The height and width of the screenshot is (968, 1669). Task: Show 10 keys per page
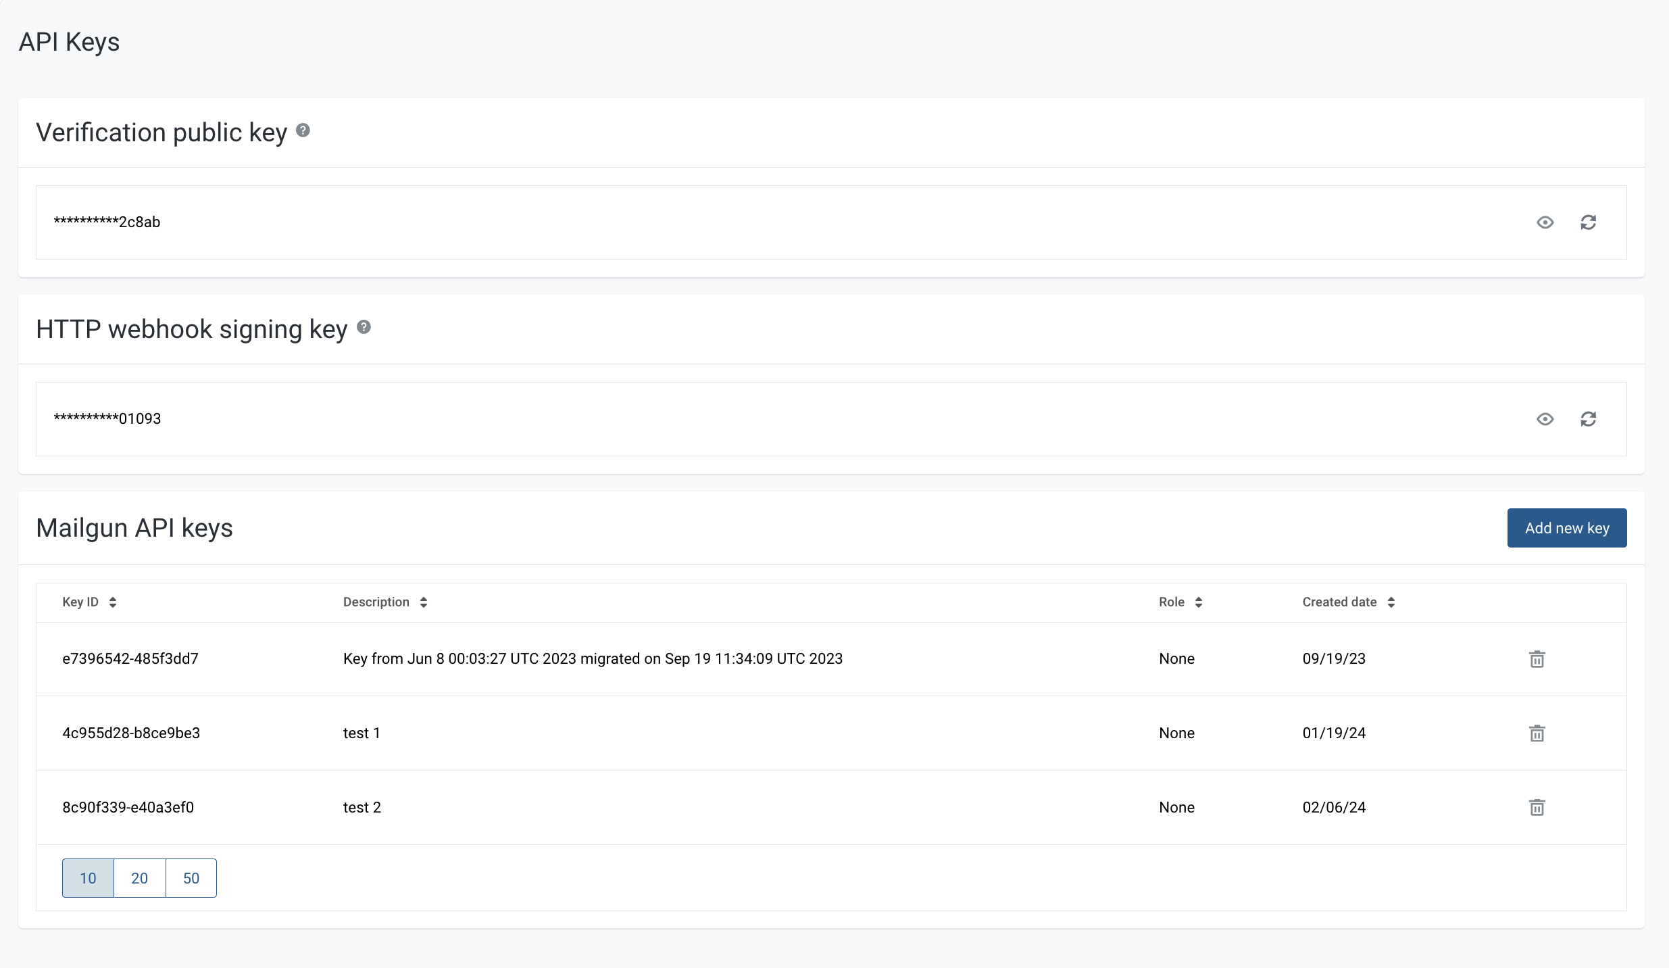88,878
